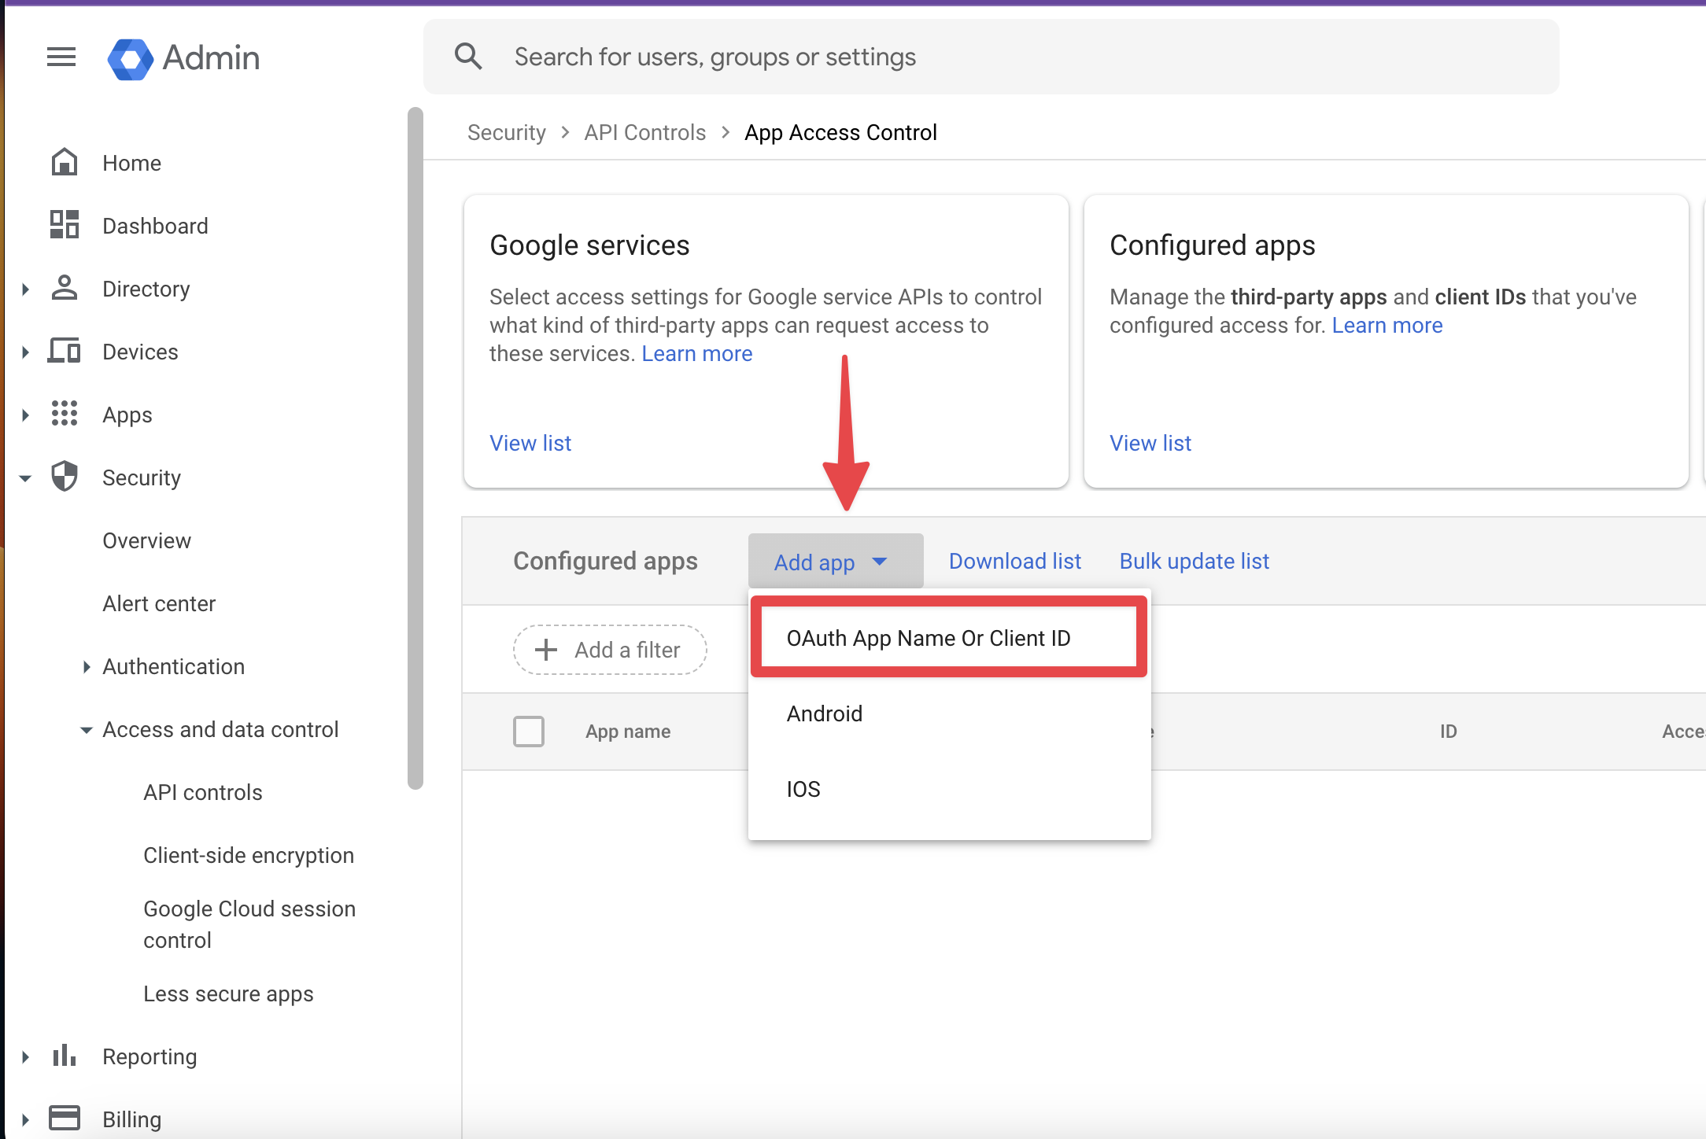Pick IOS from the dropdown menu
The width and height of the screenshot is (1706, 1139).
click(803, 789)
